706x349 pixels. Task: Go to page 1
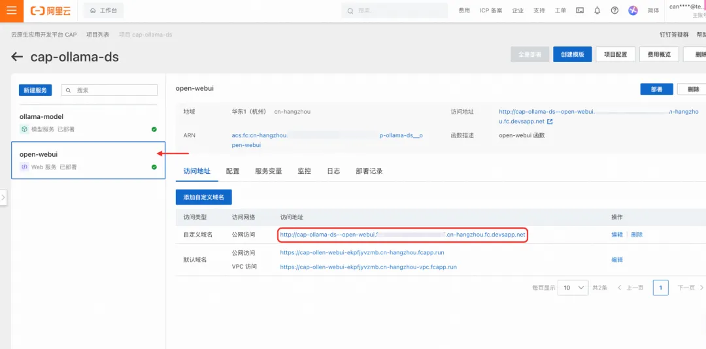pyautogui.click(x=660, y=288)
